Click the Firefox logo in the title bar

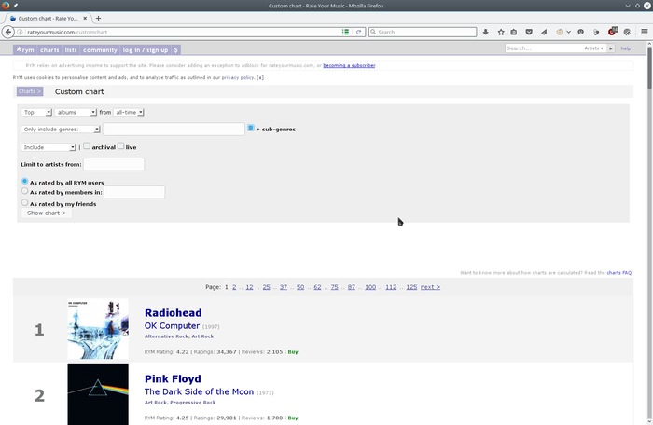pyautogui.click(x=6, y=6)
